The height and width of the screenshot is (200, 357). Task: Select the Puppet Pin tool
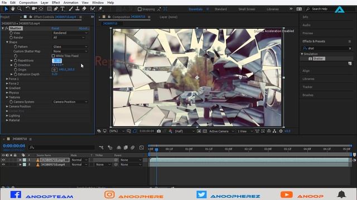tap(100, 9)
